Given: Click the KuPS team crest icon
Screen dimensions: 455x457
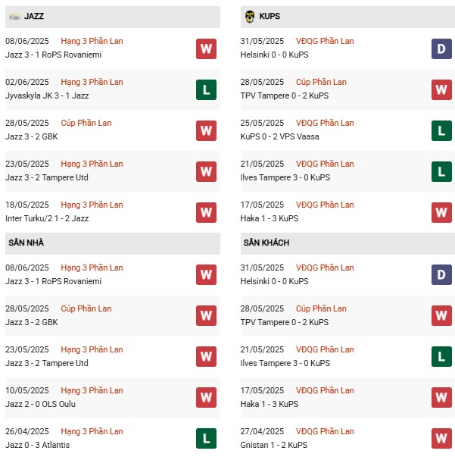Looking at the screenshot, I should (250, 17).
